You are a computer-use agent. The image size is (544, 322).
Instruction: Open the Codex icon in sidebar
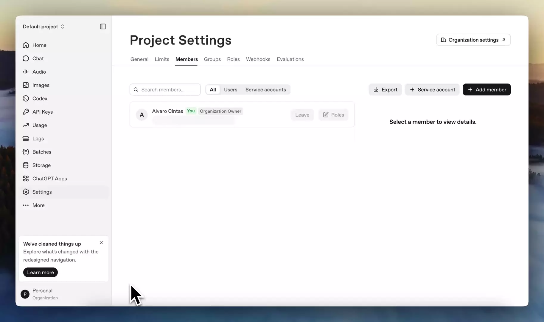coord(26,98)
